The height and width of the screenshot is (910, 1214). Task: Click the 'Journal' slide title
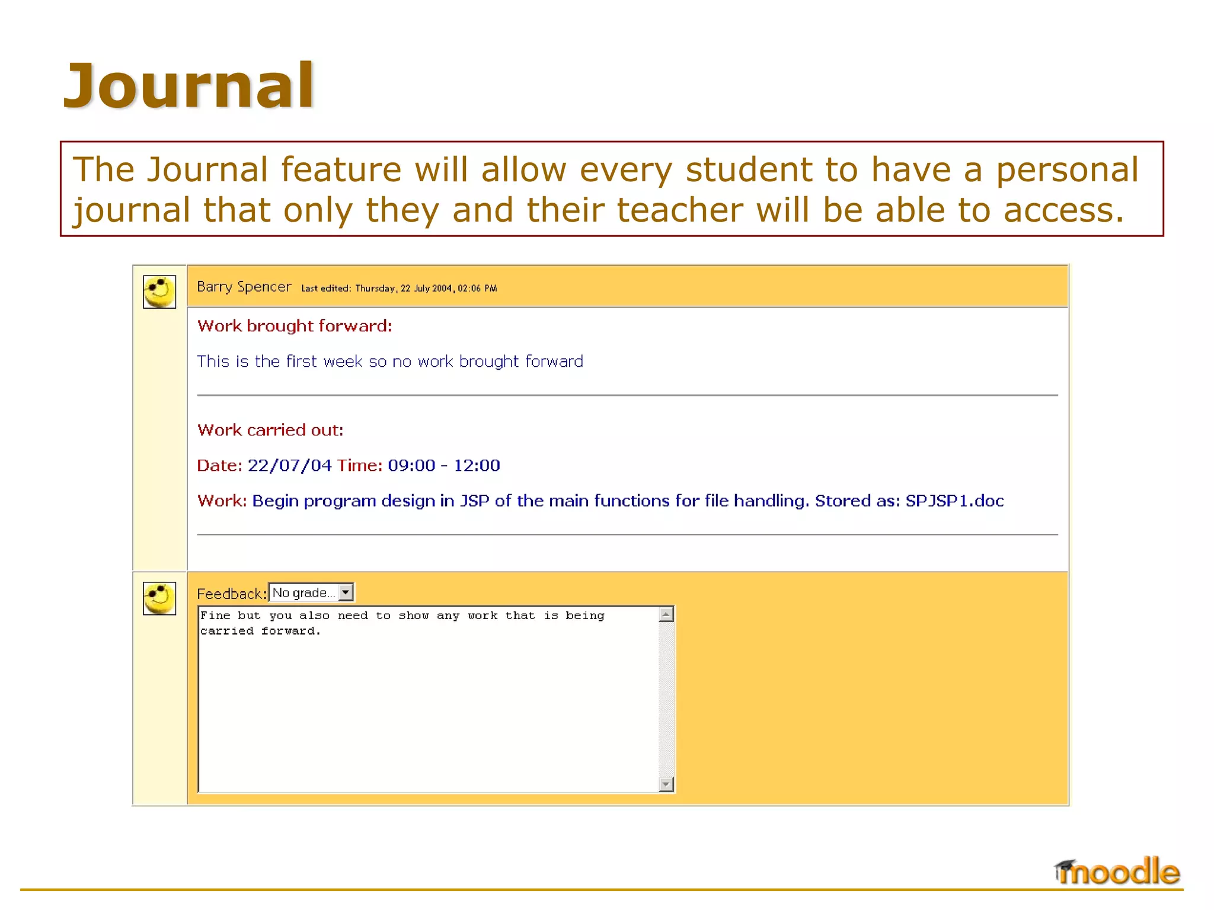[x=189, y=85]
